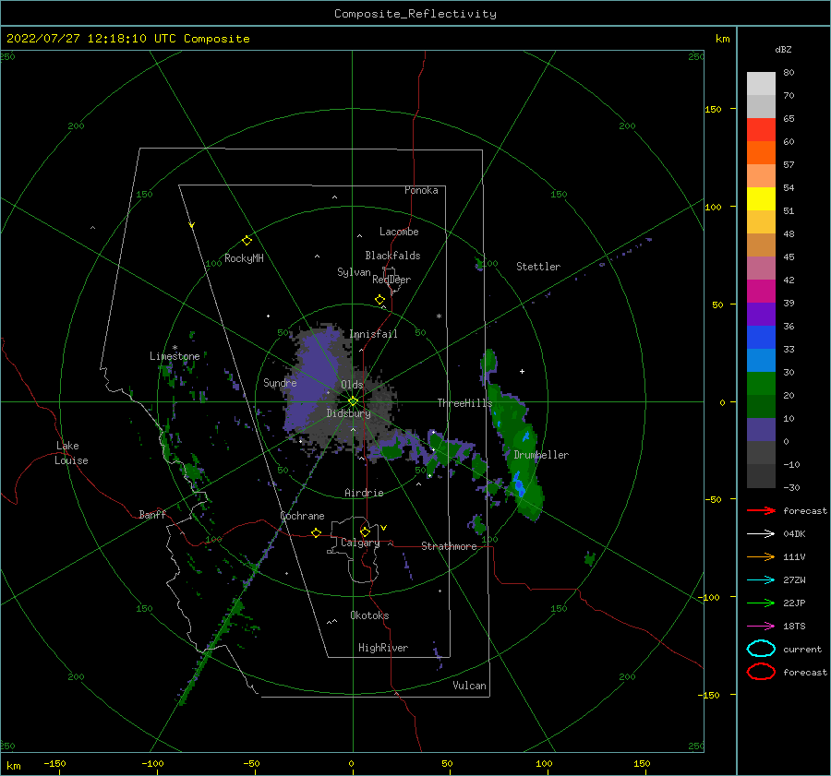Click the HighRiver label

pyautogui.click(x=383, y=648)
